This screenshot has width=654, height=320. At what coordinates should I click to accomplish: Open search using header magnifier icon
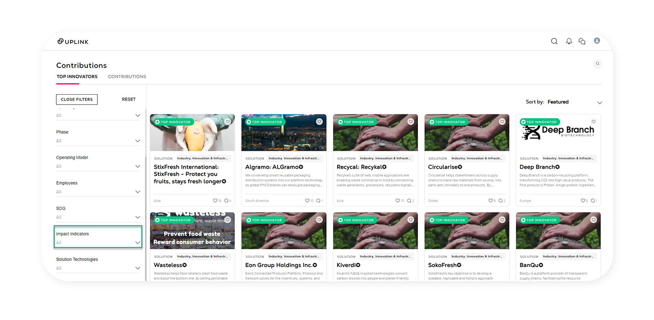click(x=554, y=41)
